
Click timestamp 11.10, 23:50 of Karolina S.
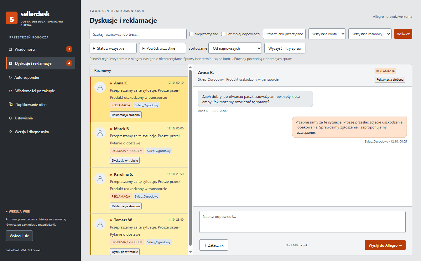point(175,174)
